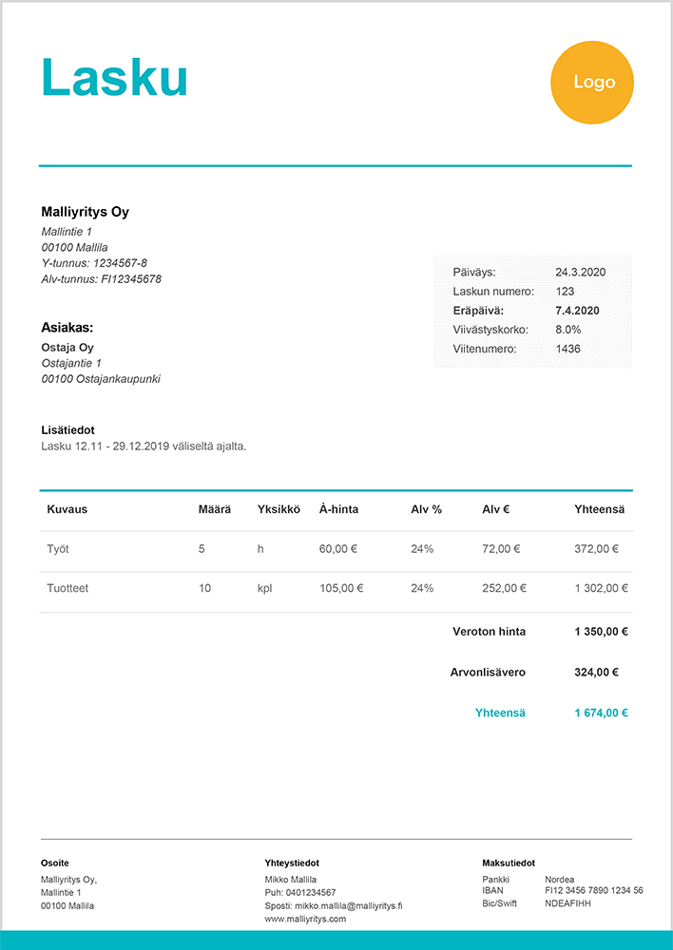The width and height of the screenshot is (673, 950).
Task: Click the mikko.mallila@malliyritys.fi email address
Action: point(348,905)
